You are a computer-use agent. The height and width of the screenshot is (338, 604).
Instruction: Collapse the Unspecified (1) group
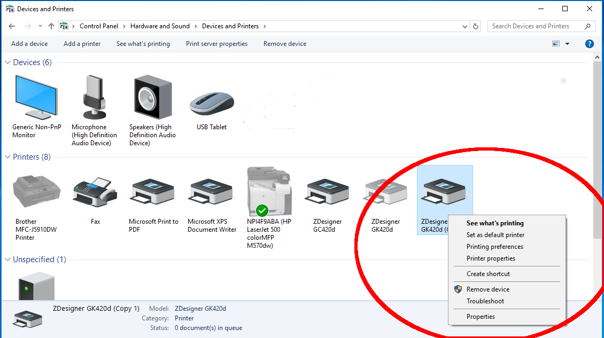(x=7, y=260)
